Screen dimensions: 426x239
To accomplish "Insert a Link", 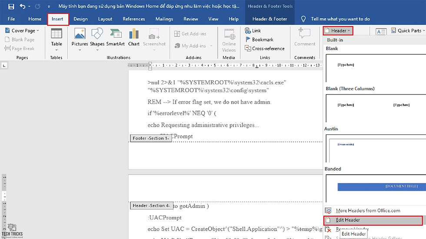I will click(x=253, y=31).
